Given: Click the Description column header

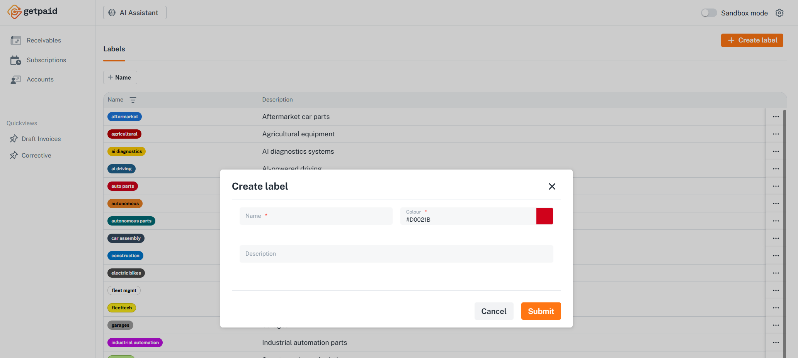Looking at the screenshot, I should point(277,100).
